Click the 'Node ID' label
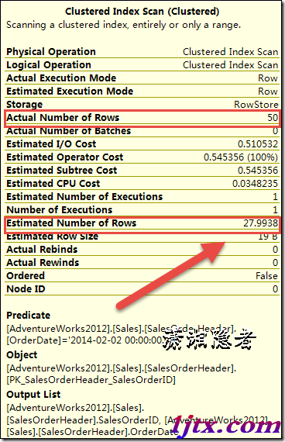Screen dimensions: 285x442 point(26,289)
